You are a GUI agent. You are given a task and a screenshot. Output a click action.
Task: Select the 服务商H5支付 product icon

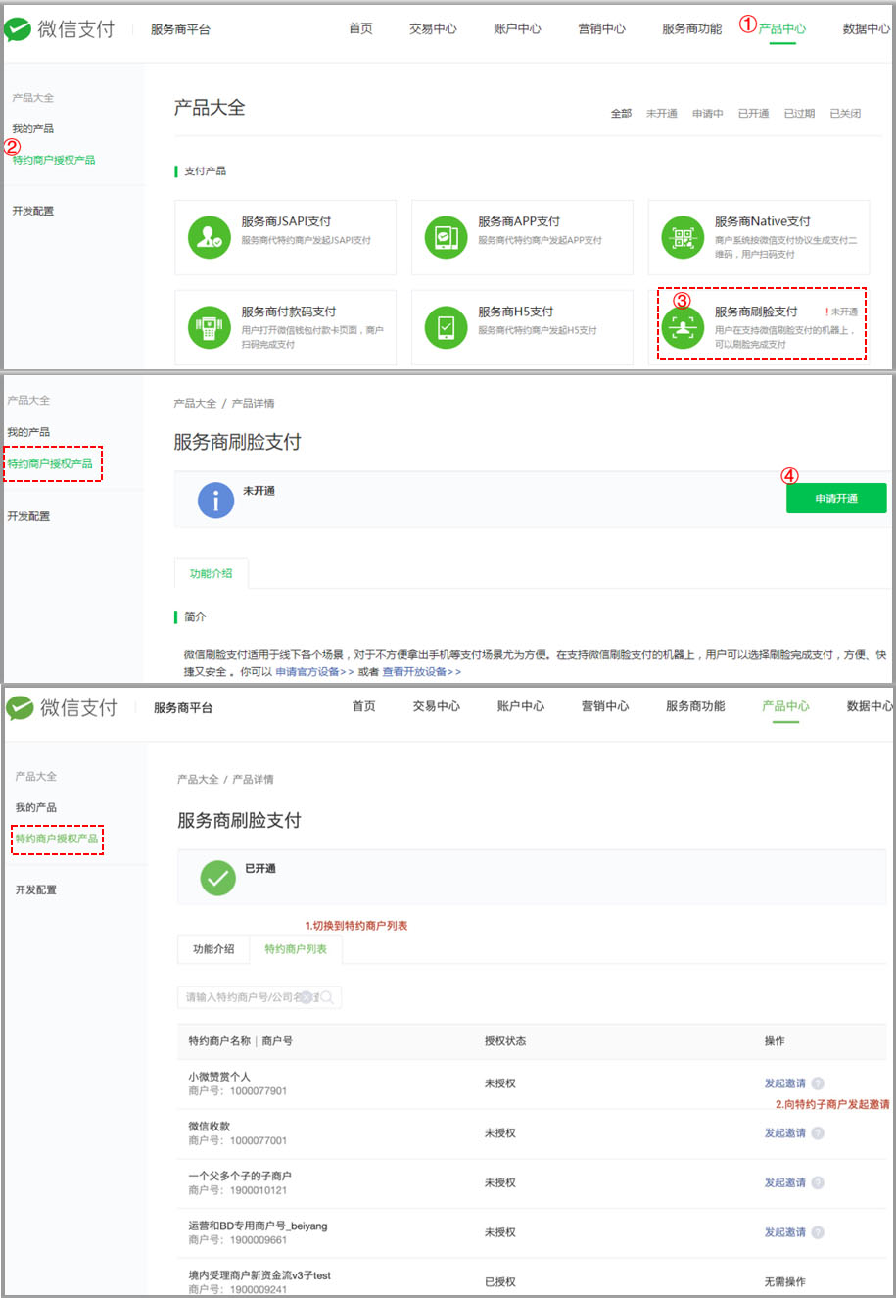(446, 327)
